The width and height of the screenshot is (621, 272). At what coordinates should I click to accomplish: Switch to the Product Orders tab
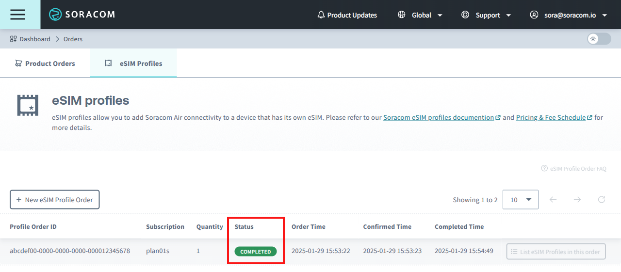click(45, 64)
